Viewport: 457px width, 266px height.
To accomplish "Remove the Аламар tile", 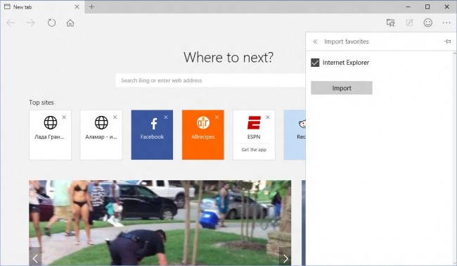I will 115,117.
